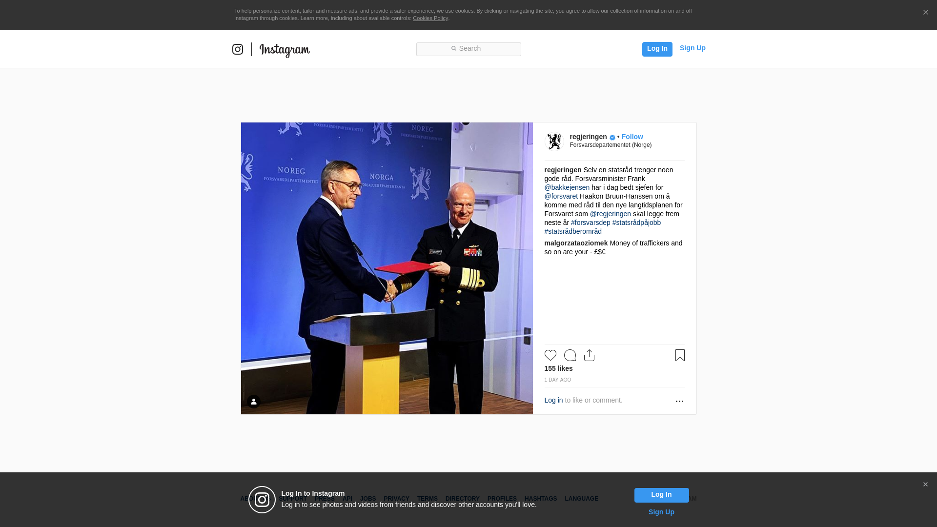This screenshot has height=527, width=937.
Task: Open the Sign Up link in header
Action: click(693, 48)
